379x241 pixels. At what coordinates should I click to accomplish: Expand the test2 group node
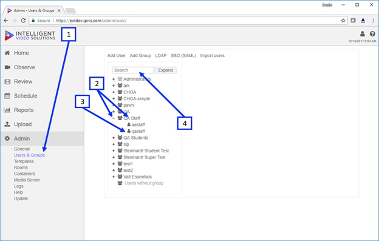click(x=114, y=170)
